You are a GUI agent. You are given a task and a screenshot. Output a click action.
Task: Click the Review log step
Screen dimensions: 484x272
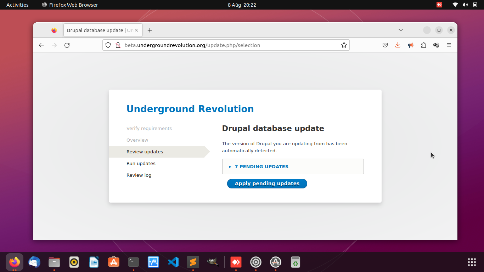pos(139,175)
